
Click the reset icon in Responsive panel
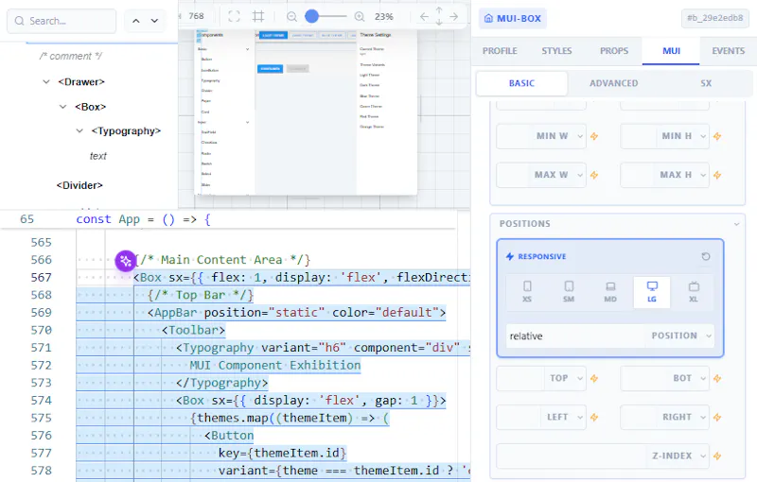pos(706,256)
